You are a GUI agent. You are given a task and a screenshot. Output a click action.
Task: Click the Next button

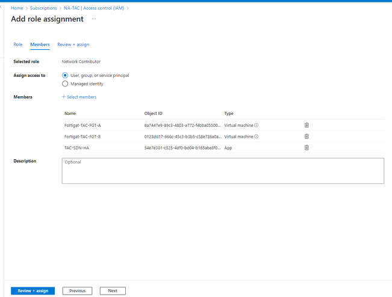click(113, 291)
